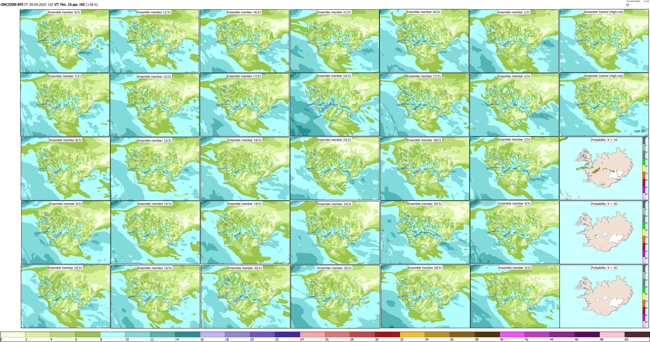Open the Ensemble member 26/31 map panel

point(424,41)
